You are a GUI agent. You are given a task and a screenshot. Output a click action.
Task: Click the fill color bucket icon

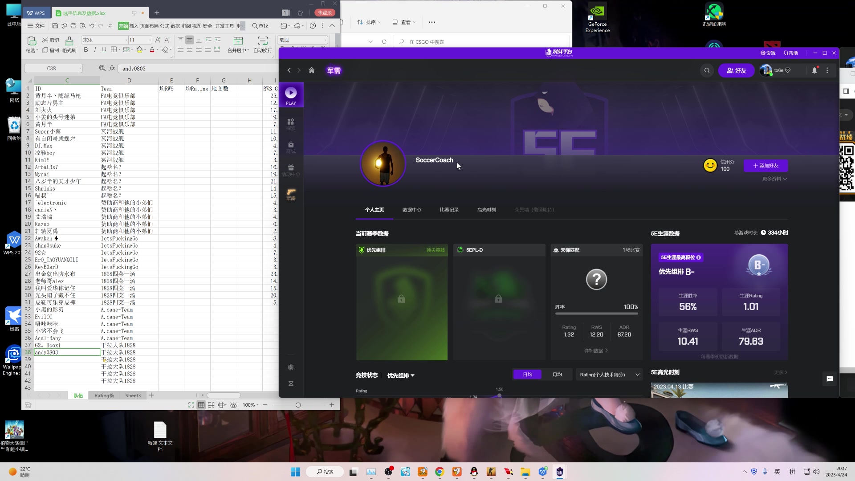click(x=140, y=50)
